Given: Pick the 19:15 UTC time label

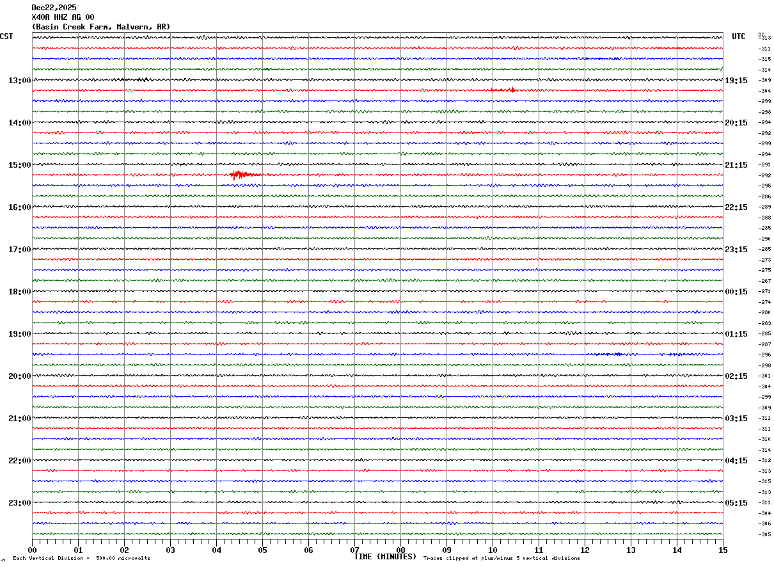Looking at the screenshot, I should pos(736,81).
